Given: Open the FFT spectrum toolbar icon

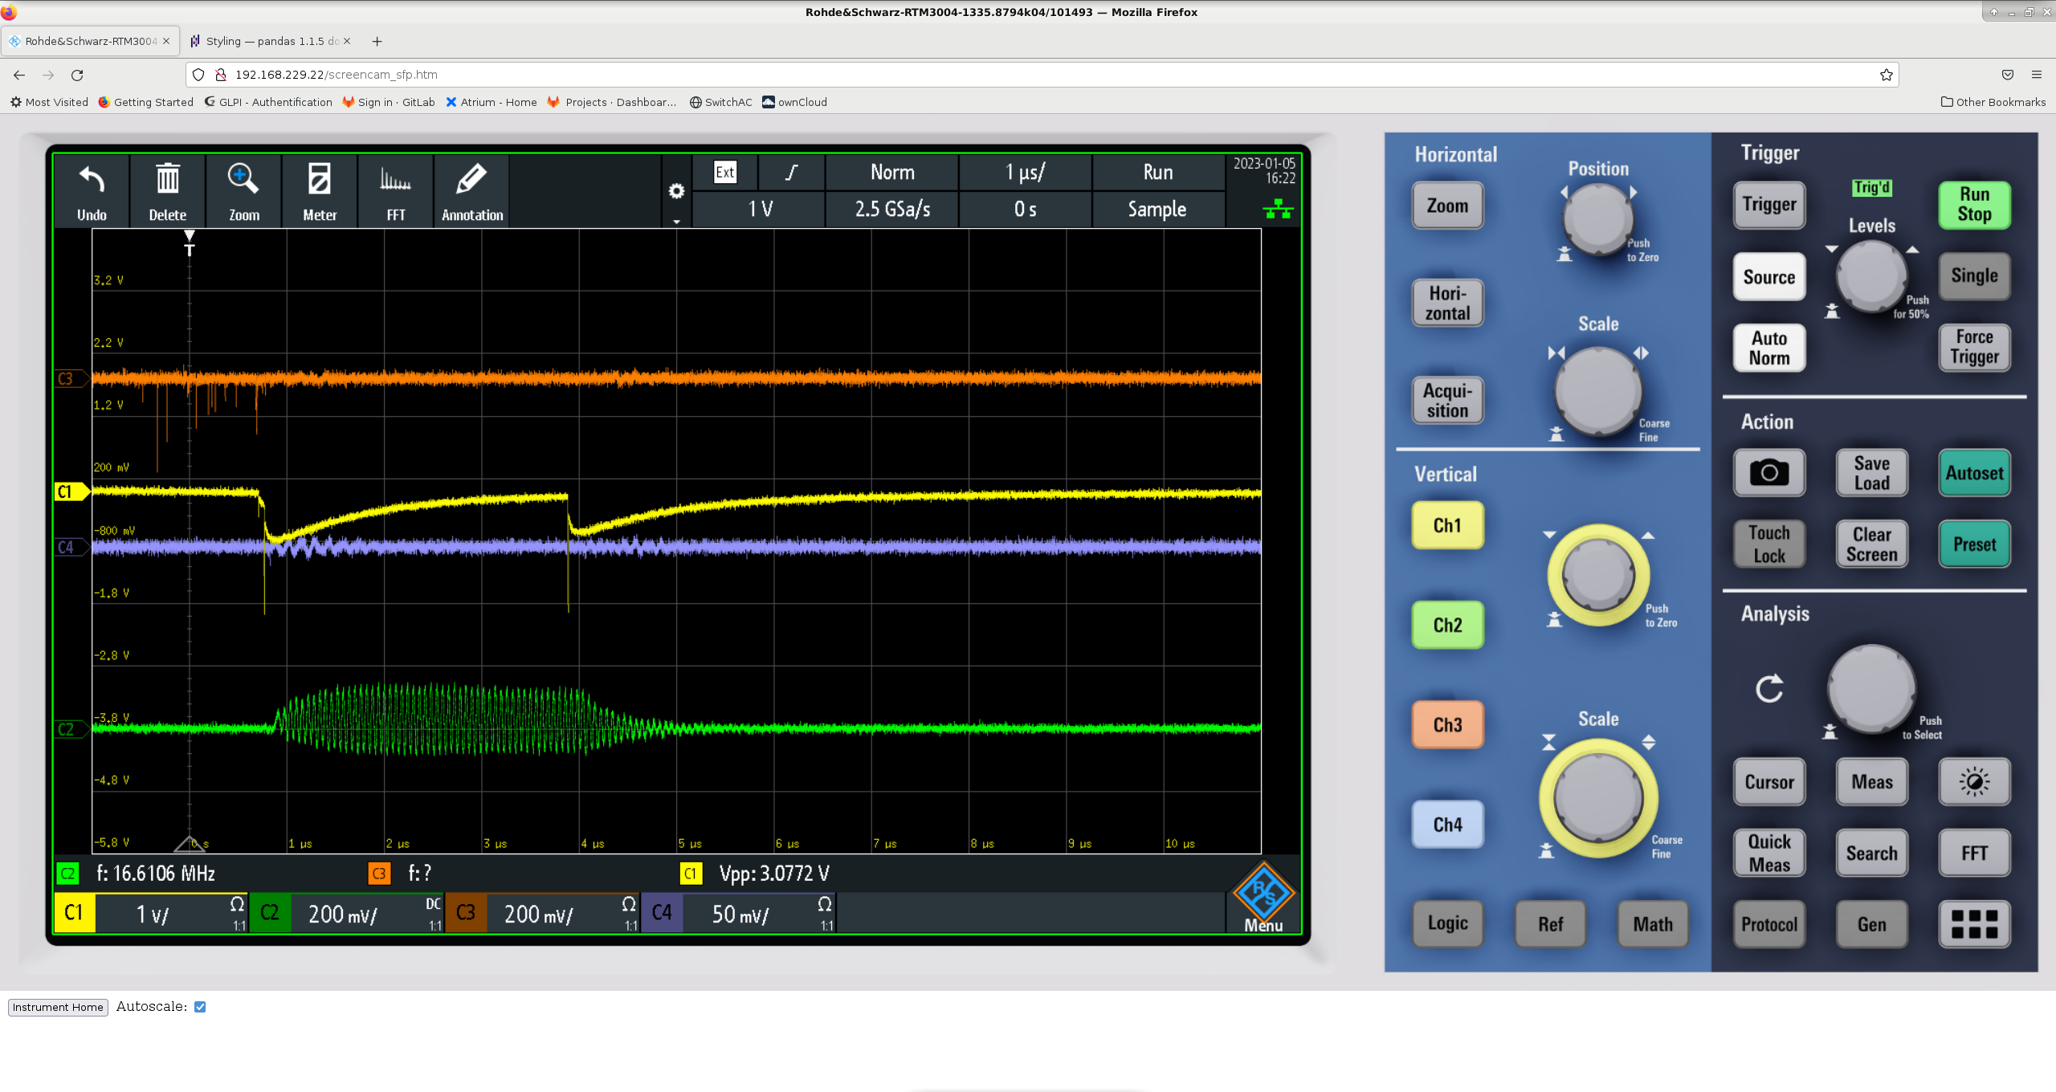Looking at the screenshot, I should tap(395, 181).
